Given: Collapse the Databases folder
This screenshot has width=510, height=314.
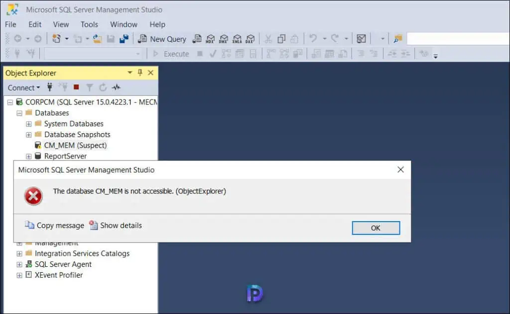Looking at the screenshot, I should point(19,113).
